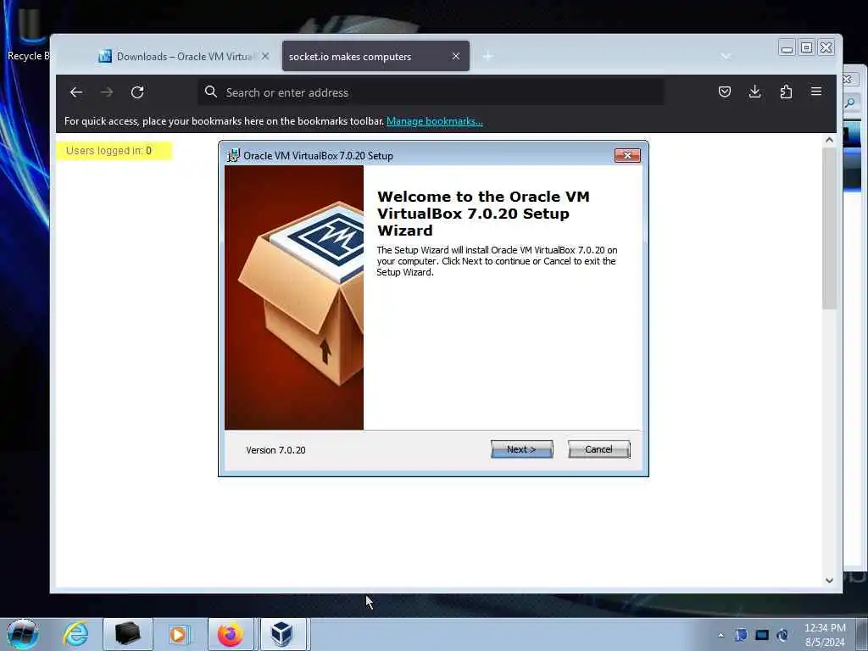Open the Recycle Bin desktop icon
This screenshot has height=651, width=868.
[29, 34]
